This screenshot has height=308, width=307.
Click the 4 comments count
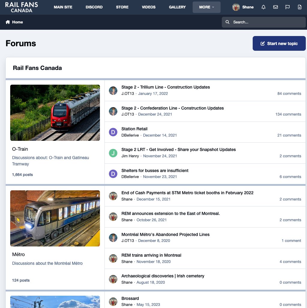[290, 262]
